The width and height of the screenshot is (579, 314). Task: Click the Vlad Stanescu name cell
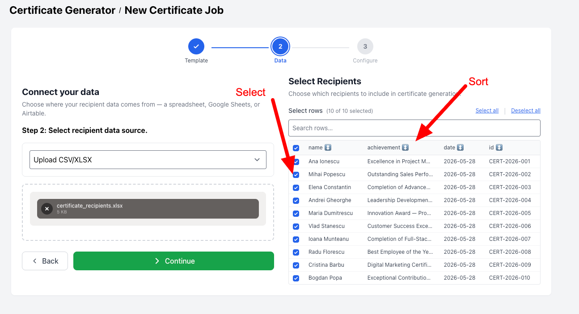(326, 226)
